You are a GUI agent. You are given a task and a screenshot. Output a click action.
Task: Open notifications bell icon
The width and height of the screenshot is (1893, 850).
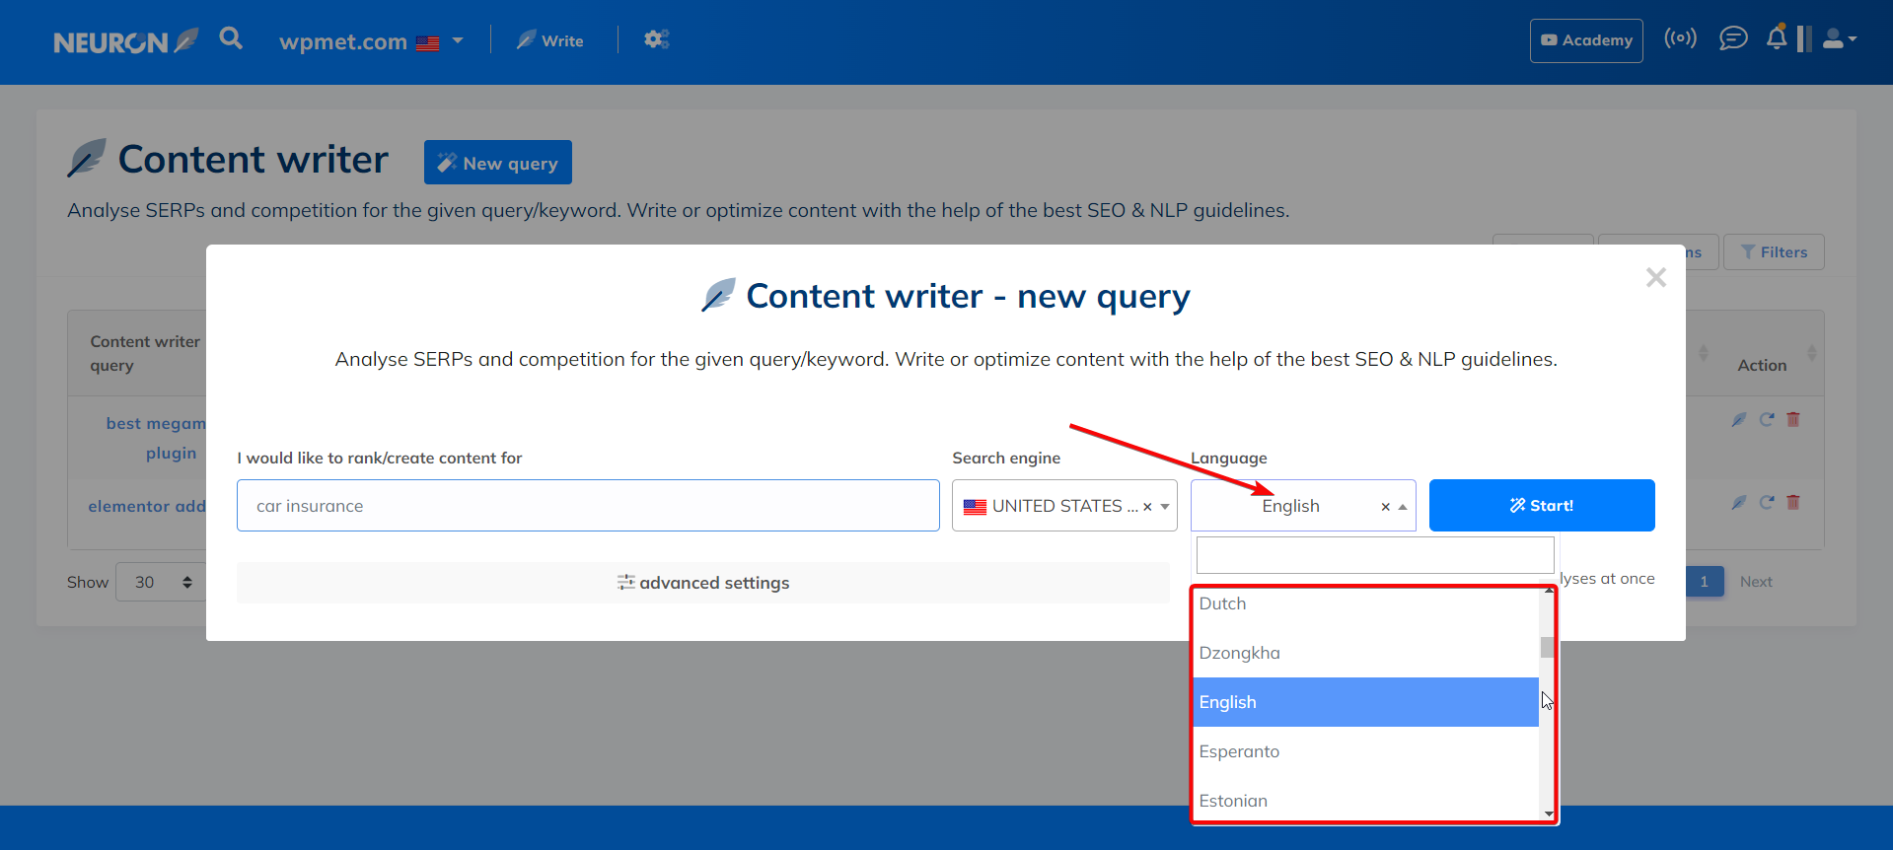1777,37
